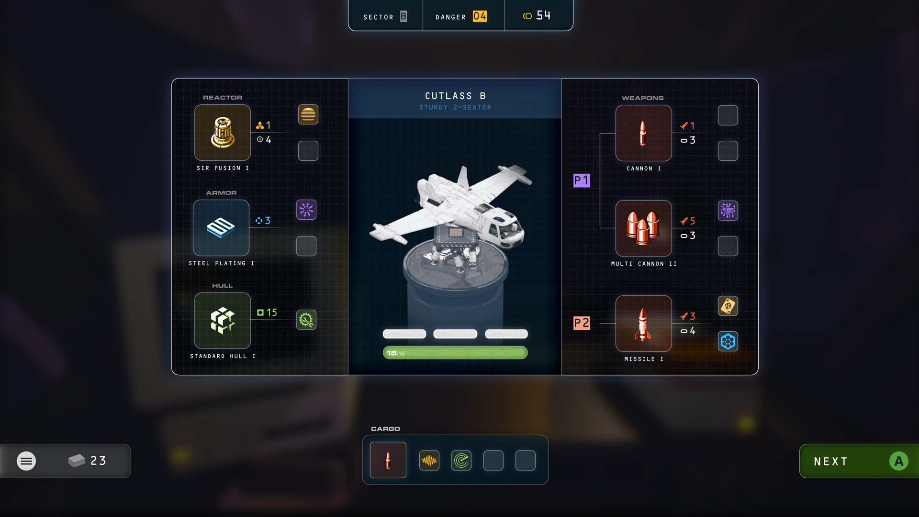Click the gold striped reactor upgrade chip
The width and height of the screenshot is (919, 517).
[x=308, y=114]
